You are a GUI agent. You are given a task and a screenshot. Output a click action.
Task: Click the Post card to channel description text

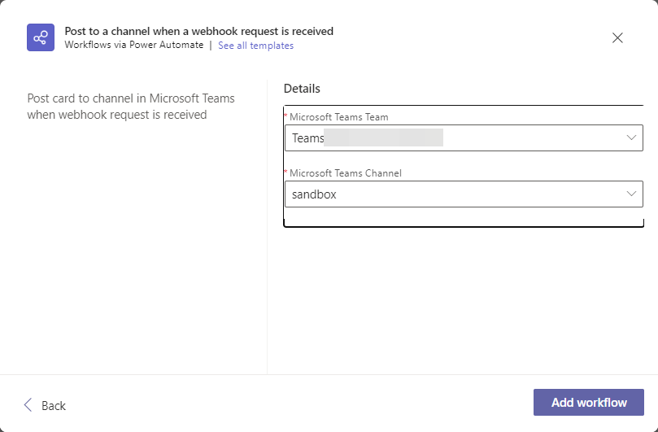click(x=131, y=107)
